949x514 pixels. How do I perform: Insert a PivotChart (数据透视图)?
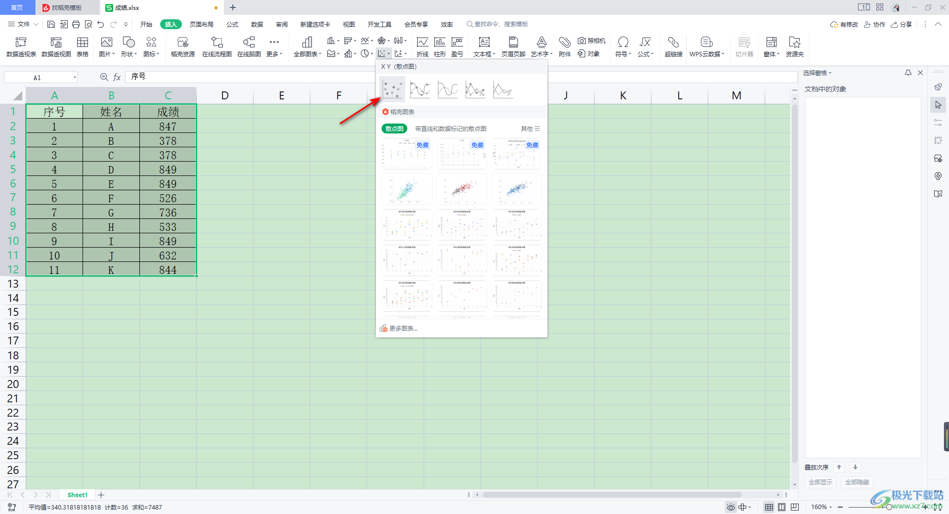56,47
